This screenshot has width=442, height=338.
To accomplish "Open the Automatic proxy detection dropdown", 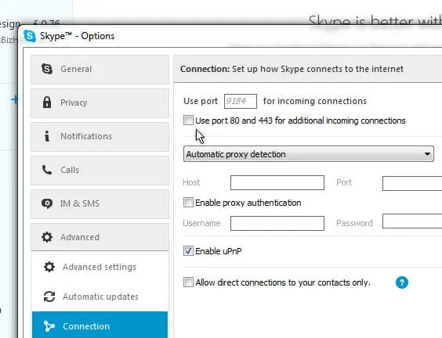I will point(309,154).
